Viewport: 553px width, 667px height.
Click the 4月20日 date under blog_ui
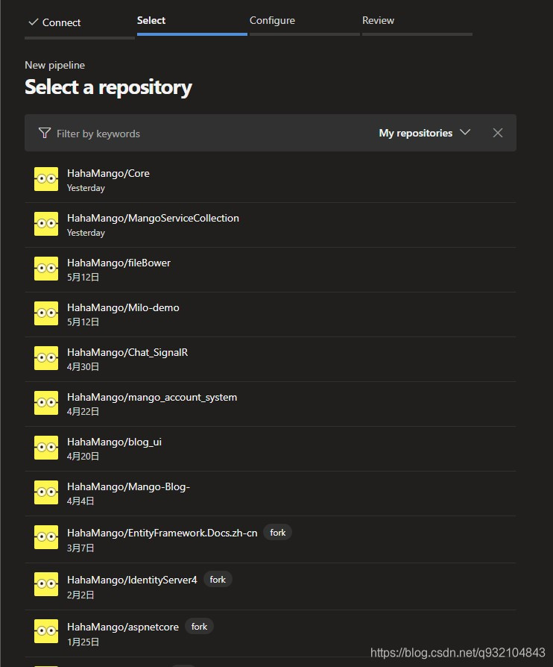click(x=83, y=456)
